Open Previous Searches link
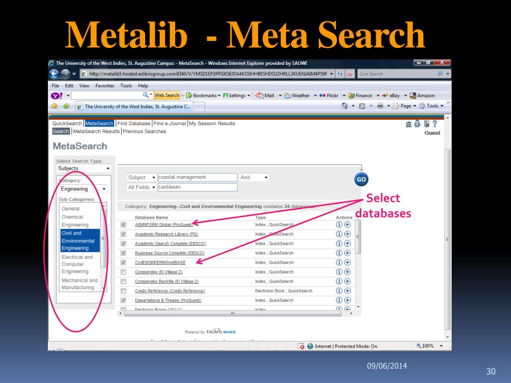Image resolution: width=511 pixels, height=383 pixels. (144, 131)
